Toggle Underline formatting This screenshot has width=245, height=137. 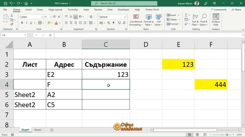(31, 23)
